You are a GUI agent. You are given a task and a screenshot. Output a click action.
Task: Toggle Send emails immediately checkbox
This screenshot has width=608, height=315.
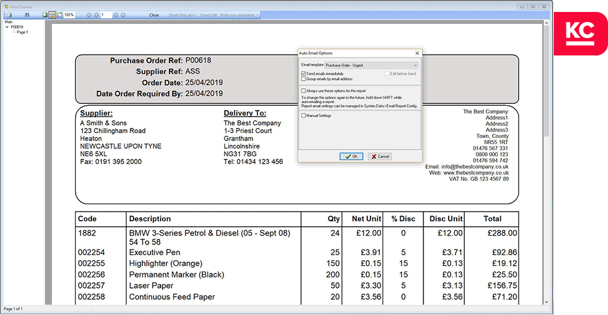[303, 73]
